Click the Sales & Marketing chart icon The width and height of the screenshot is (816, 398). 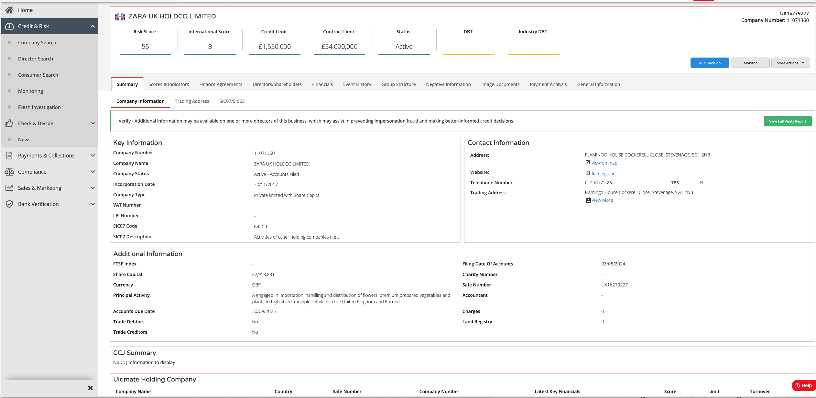(9, 188)
